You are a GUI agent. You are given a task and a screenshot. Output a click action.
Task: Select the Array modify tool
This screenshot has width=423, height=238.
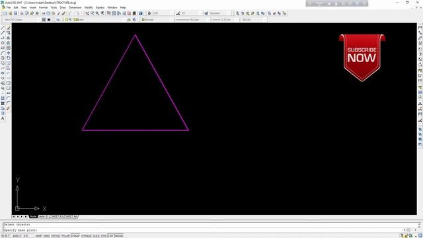tap(9, 48)
